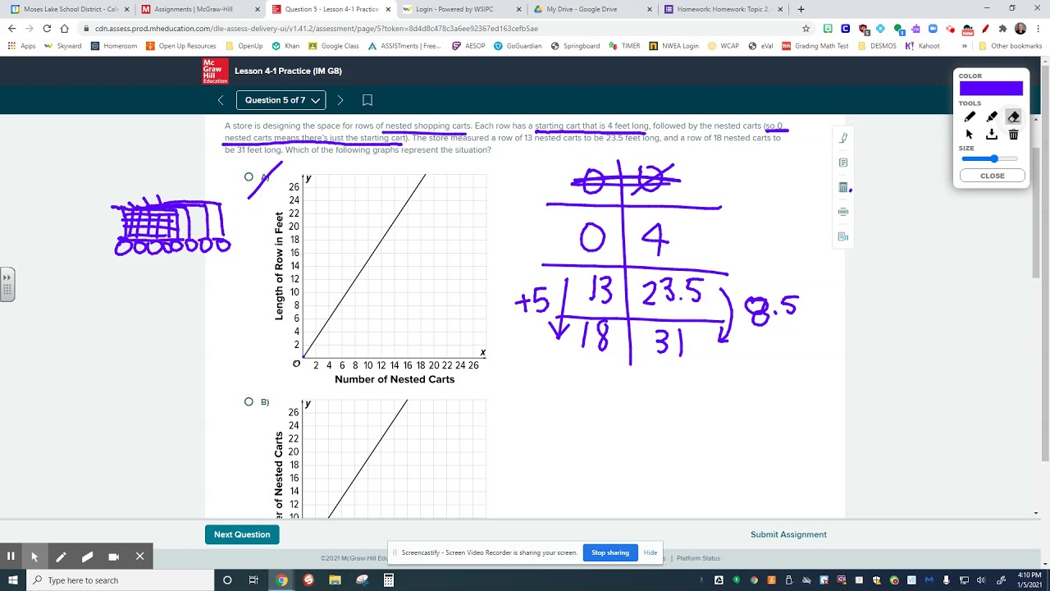Screen dimensions: 1050x591
Task: Open the calculator in assessment sidebar
Action: coord(843,187)
